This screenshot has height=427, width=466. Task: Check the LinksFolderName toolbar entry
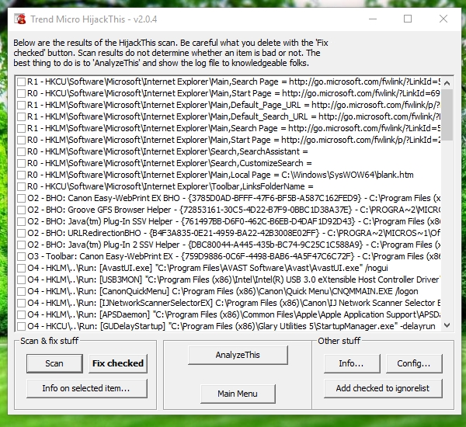pyautogui.click(x=21, y=186)
